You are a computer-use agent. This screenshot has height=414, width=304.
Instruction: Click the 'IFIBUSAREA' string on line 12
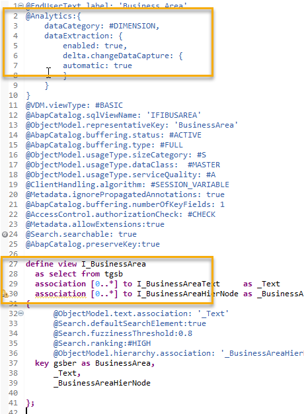(174, 115)
